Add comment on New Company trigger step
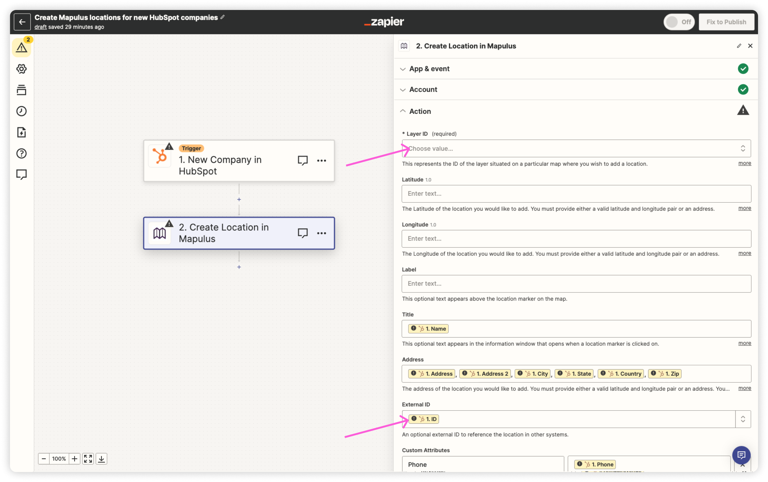Screen dimensions: 768x482 302,160
